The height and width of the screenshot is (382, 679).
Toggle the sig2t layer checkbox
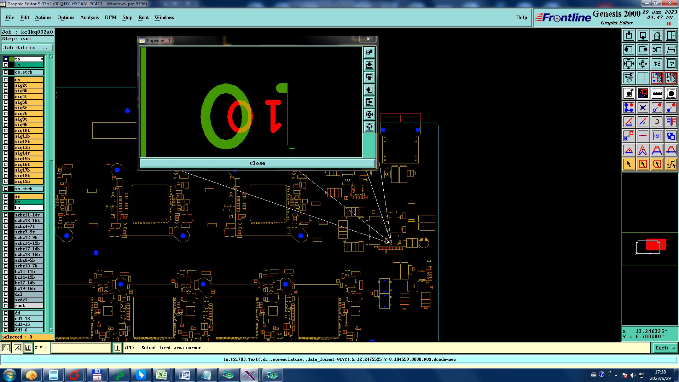click(x=6, y=85)
